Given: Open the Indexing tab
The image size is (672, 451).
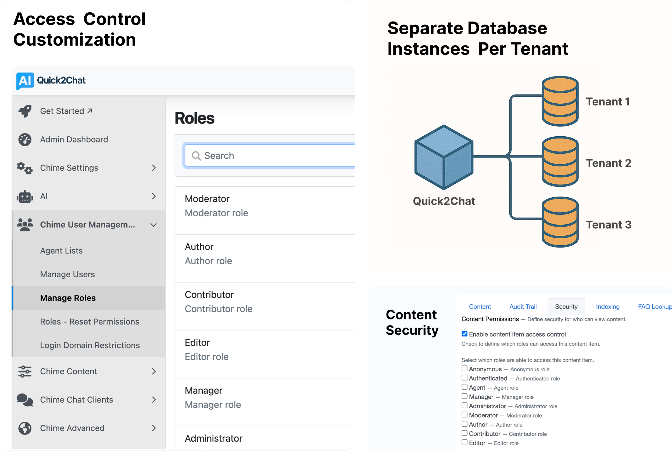Looking at the screenshot, I should (x=607, y=307).
